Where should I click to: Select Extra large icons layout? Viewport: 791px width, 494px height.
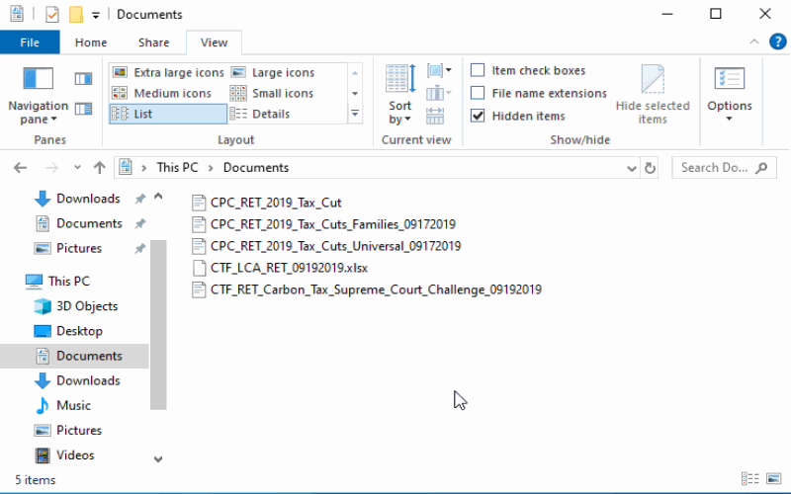pyautogui.click(x=168, y=72)
